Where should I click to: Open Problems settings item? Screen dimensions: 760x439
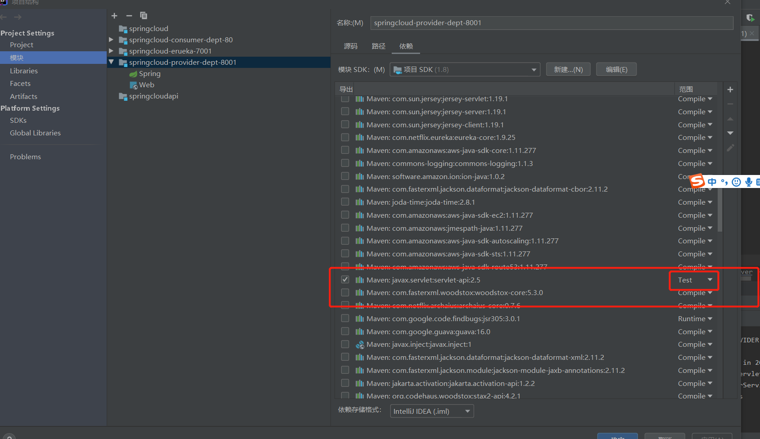26,157
